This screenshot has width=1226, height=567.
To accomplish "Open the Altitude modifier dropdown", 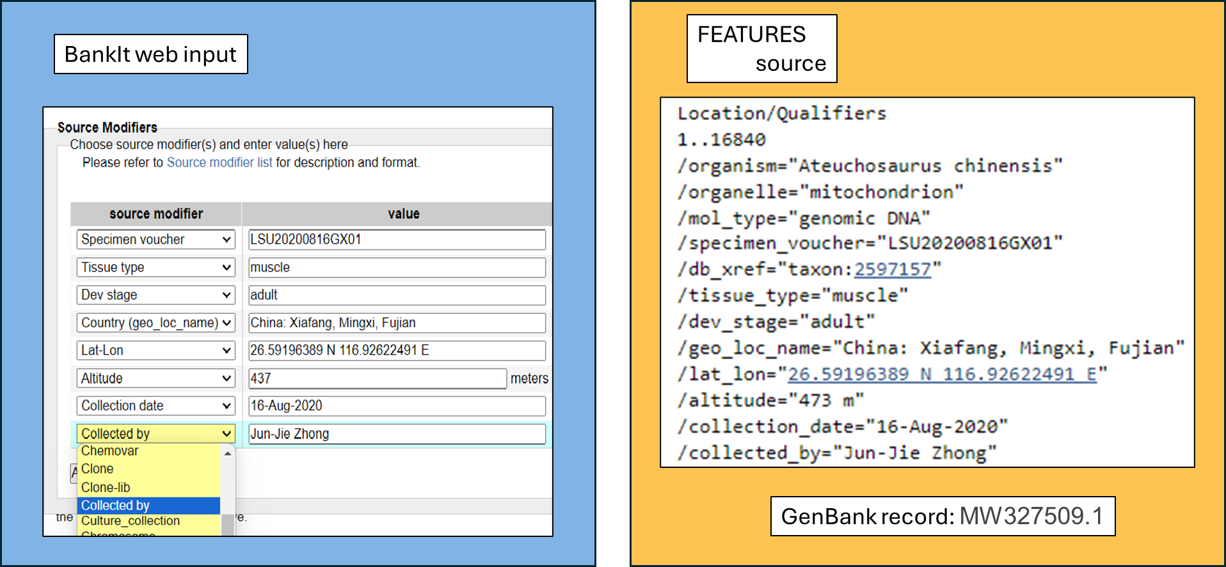I will point(155,378).
